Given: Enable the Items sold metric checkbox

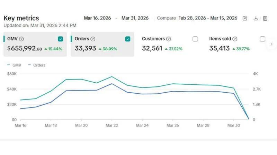Looking at the screenshot, I should tap(262, 39).
